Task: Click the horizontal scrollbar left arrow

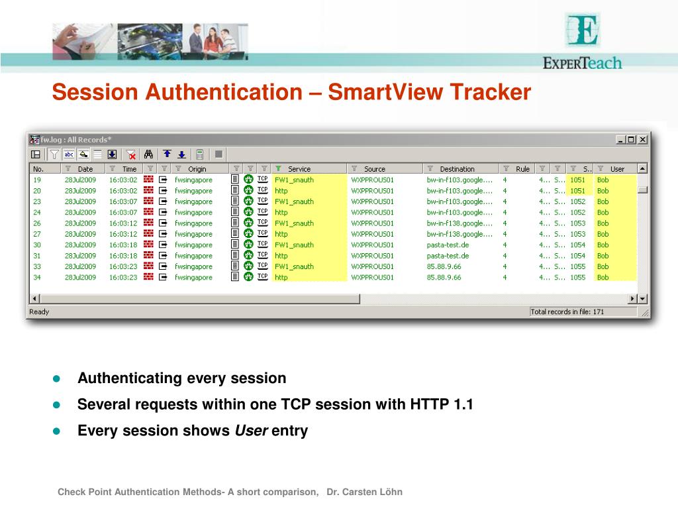Action: (35, 299)
